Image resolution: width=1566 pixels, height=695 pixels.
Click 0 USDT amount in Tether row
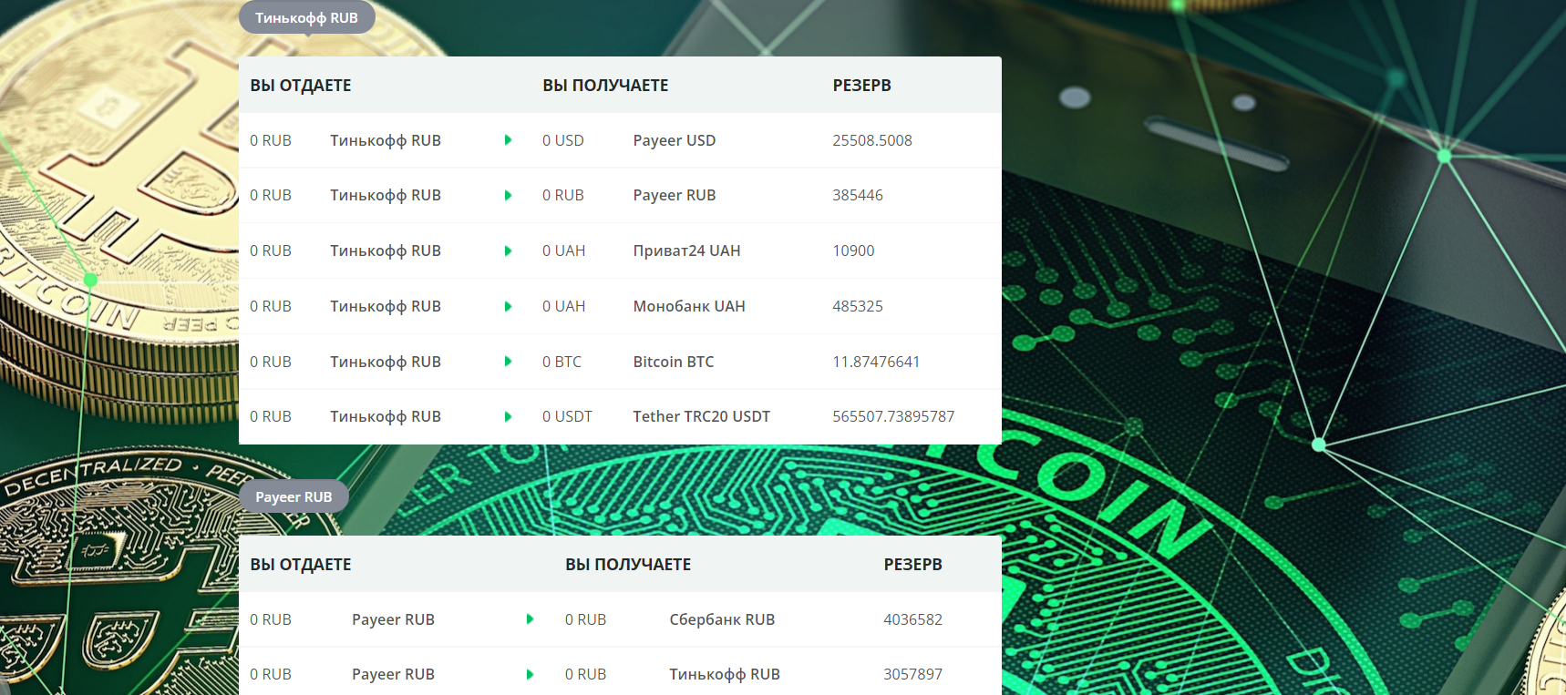(x=567, y=416)
